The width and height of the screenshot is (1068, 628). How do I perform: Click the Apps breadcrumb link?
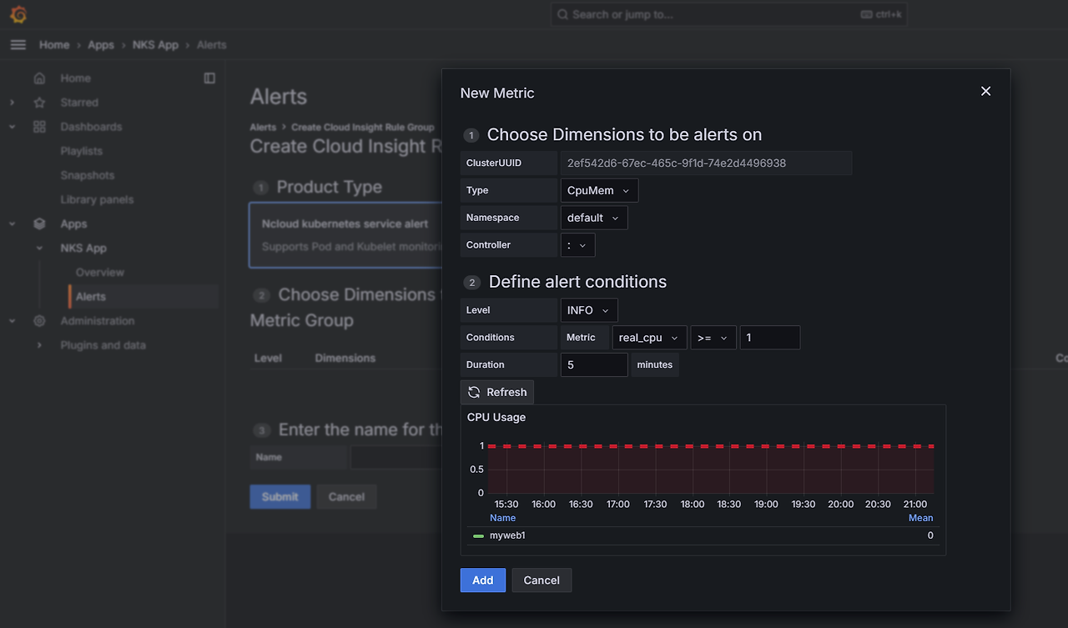click(101, 45)
